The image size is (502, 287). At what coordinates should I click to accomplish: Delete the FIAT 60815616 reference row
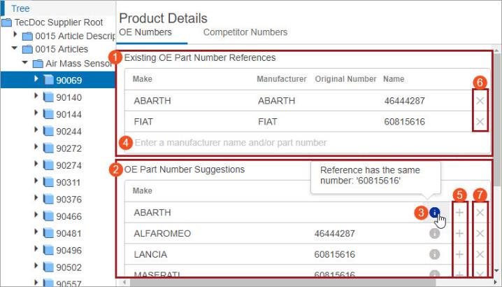click(480, 122)
